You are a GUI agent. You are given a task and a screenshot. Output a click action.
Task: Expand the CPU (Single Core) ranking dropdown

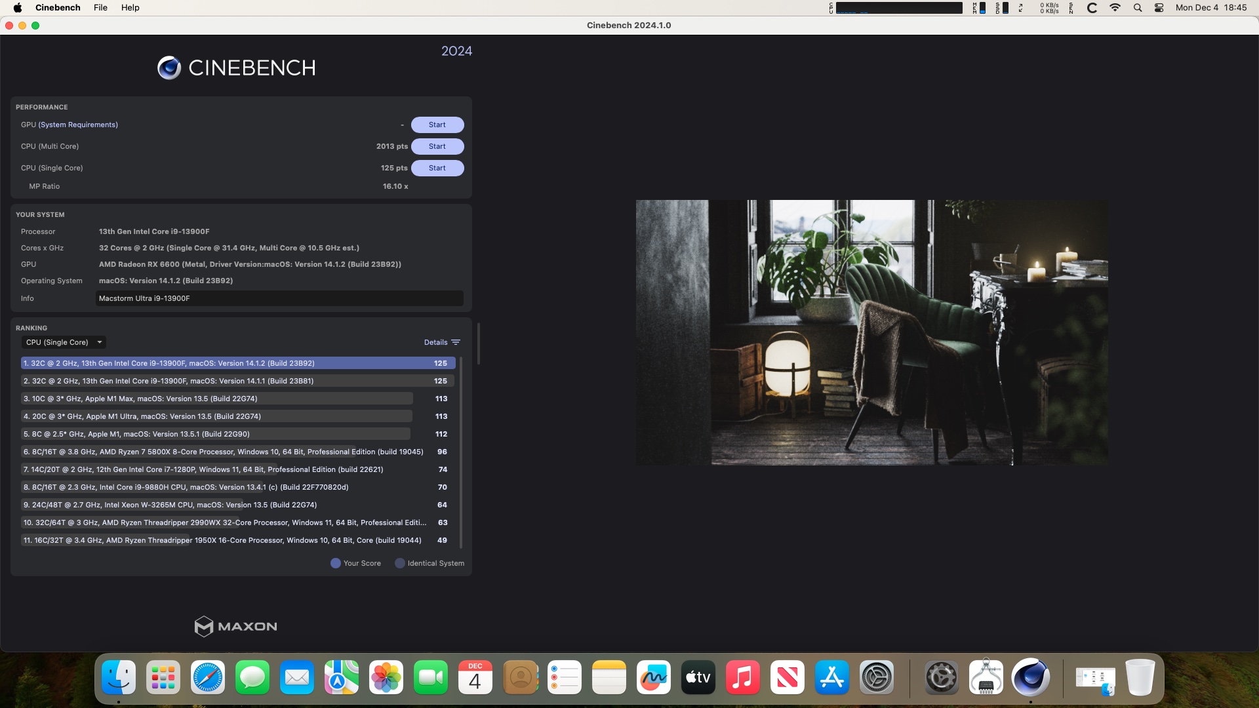[64, 342]
